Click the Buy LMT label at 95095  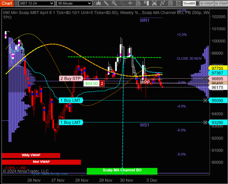click(71, 100)
